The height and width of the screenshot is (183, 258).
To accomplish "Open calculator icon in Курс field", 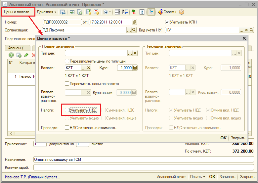I will pos(135,68).
